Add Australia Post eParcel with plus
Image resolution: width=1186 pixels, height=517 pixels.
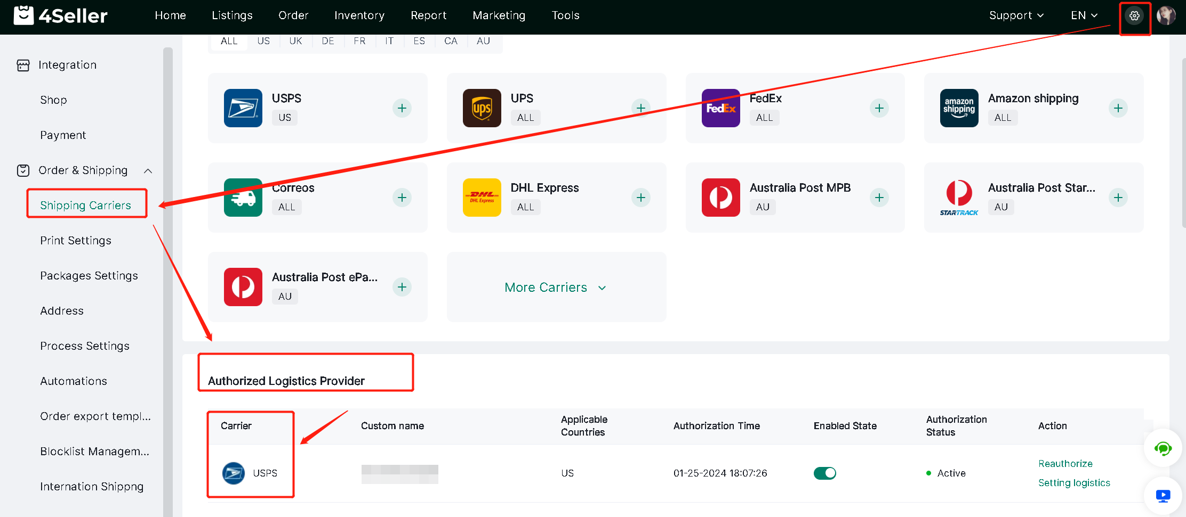coord(402,287)
